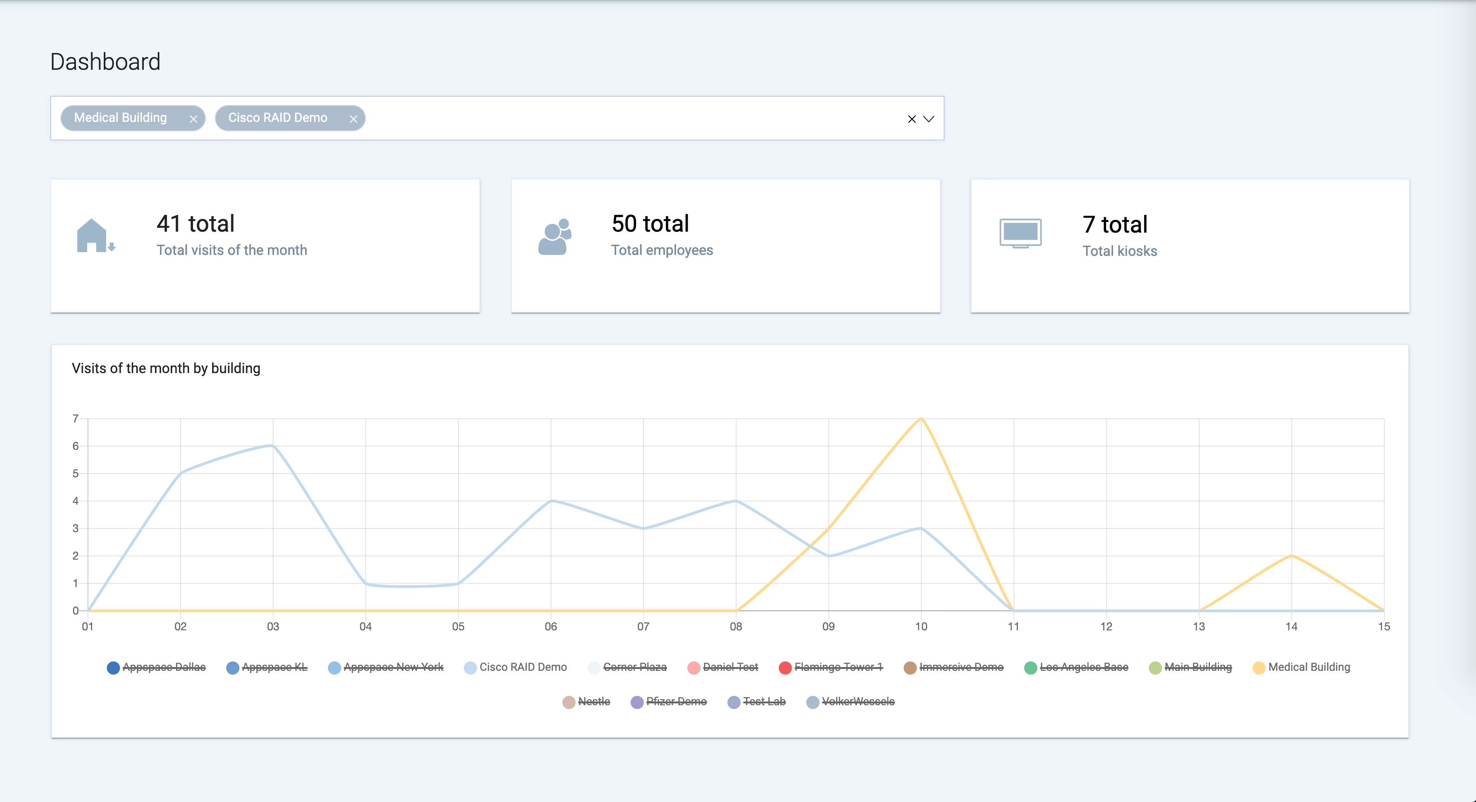Image resolution: width=1476 pixels, height=802 pixels.
Task: Show the VolkerWessels series
Action: pyautogui.click(x=858, y=702)
